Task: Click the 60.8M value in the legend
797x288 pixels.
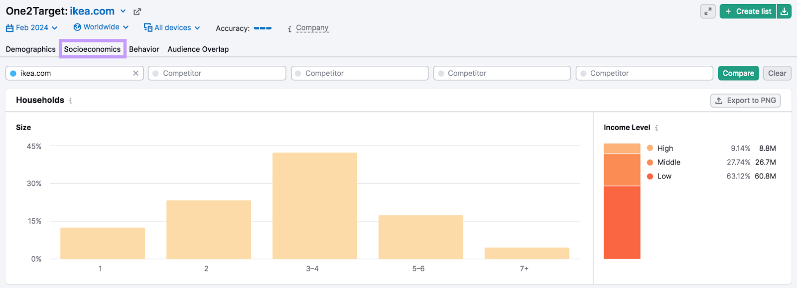Action: [x=765, y=176]
